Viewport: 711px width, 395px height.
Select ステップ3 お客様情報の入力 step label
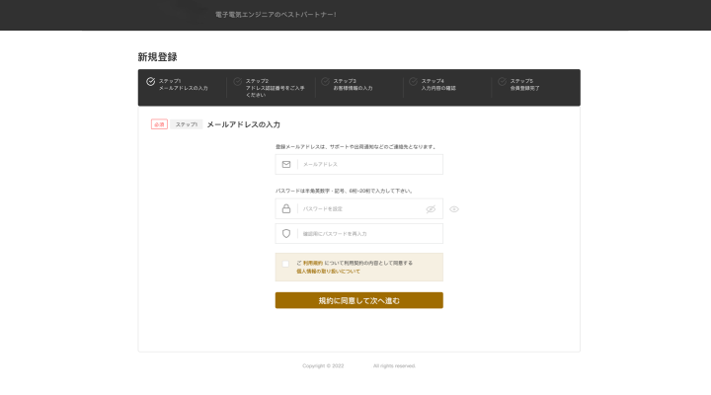[x=353, y=85]
